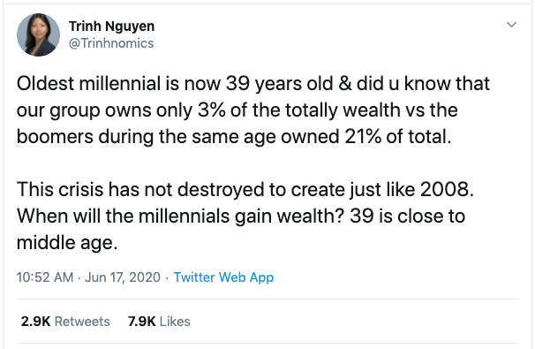Select the line 'our group owns only 3%'

[237, 110]
